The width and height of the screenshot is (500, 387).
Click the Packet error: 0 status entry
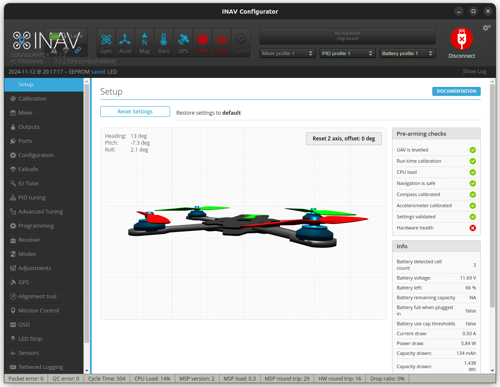click(26, 379)
